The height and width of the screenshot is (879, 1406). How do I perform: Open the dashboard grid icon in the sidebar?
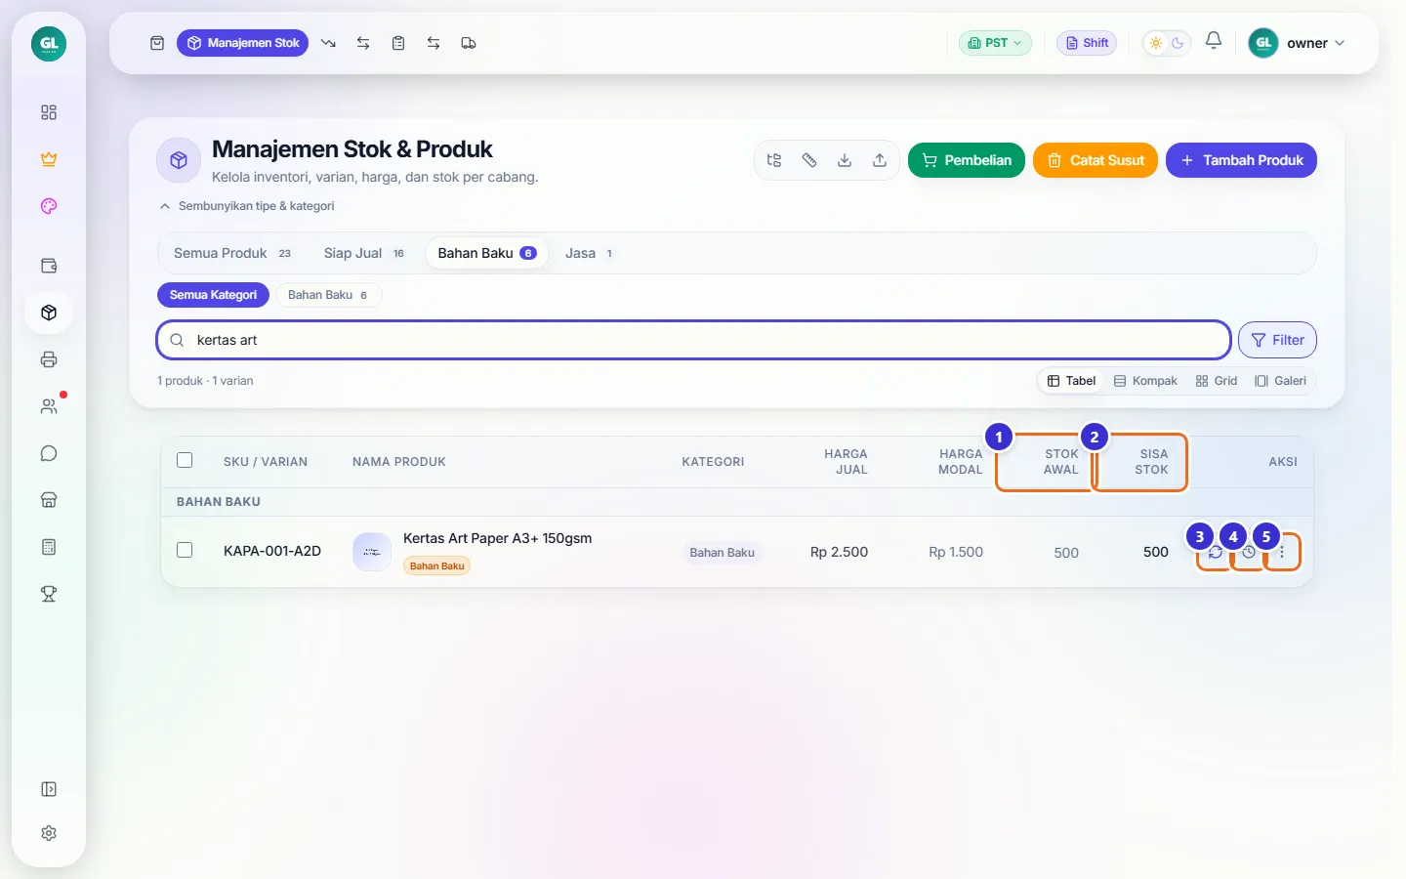pos(49,112)
